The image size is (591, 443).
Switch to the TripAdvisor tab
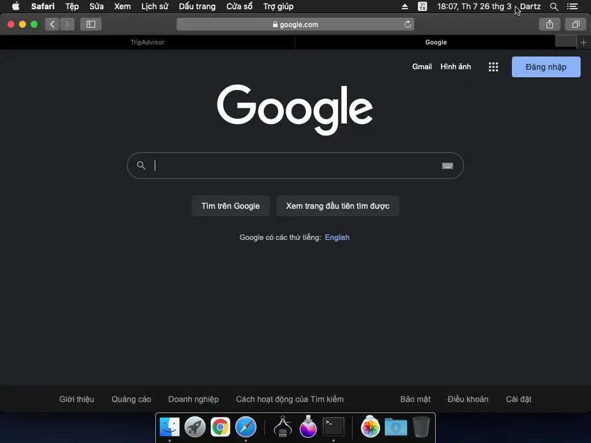147,42
